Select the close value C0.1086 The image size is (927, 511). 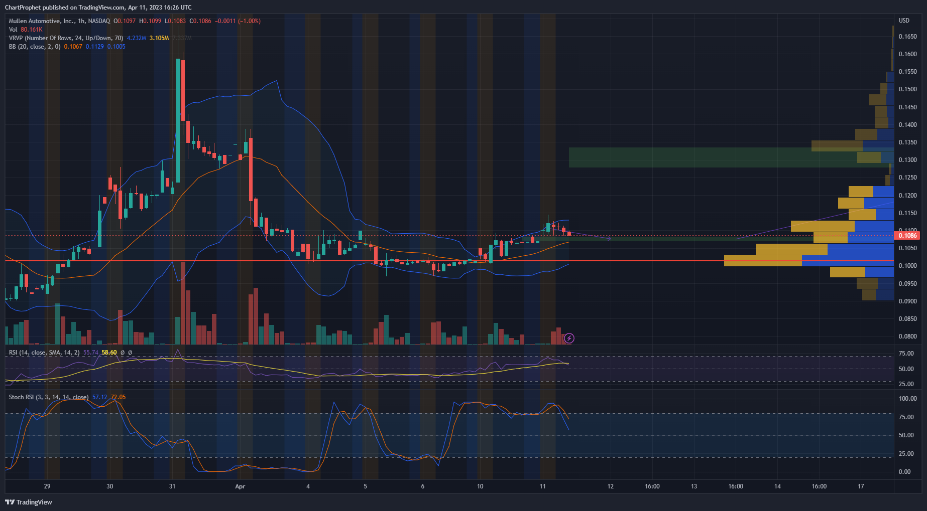[200, 21]
